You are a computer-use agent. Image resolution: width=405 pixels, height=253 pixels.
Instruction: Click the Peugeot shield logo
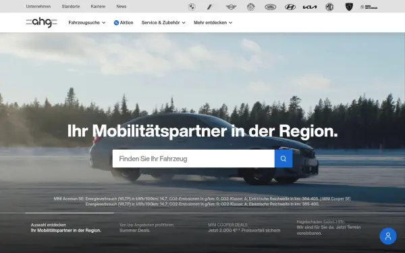(x=349, y=7)
